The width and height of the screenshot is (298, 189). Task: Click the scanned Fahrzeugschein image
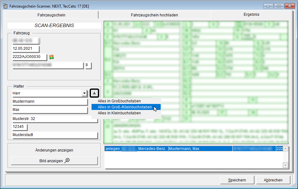coord(196,82)
